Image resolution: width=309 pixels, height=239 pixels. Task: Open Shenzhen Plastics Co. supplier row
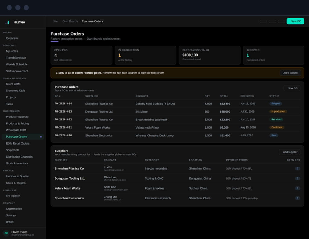(177, 169)
